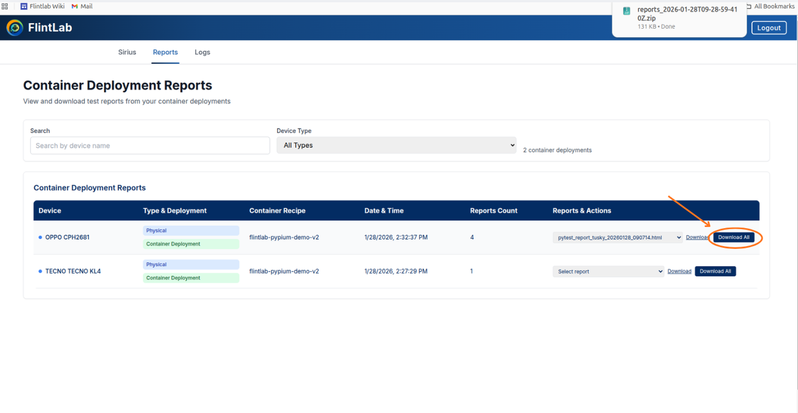
Task: Click the 2:27:29 PM timestamp cell
Action: pos(396,271)
